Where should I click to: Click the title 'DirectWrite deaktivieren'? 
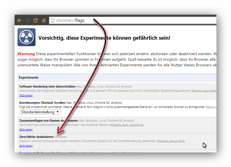point(36,137)
